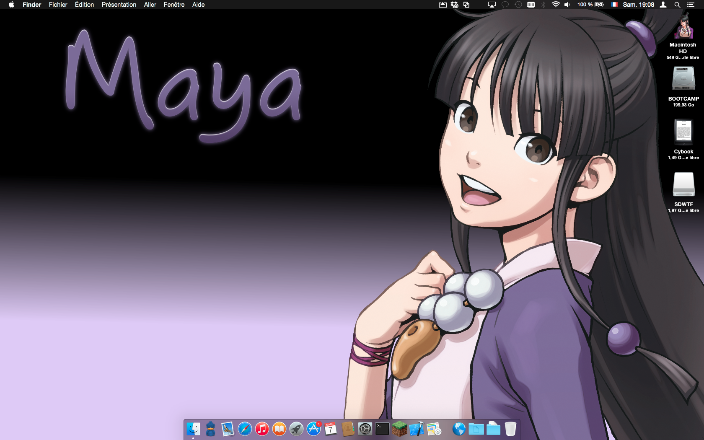Open iBooks orange book icon

(279, 429)
